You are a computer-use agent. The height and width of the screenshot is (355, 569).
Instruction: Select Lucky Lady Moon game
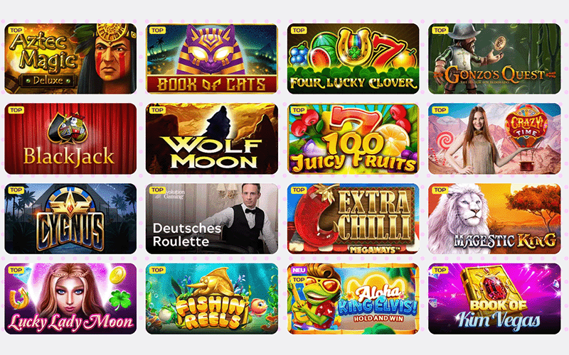tap(70, 298)
